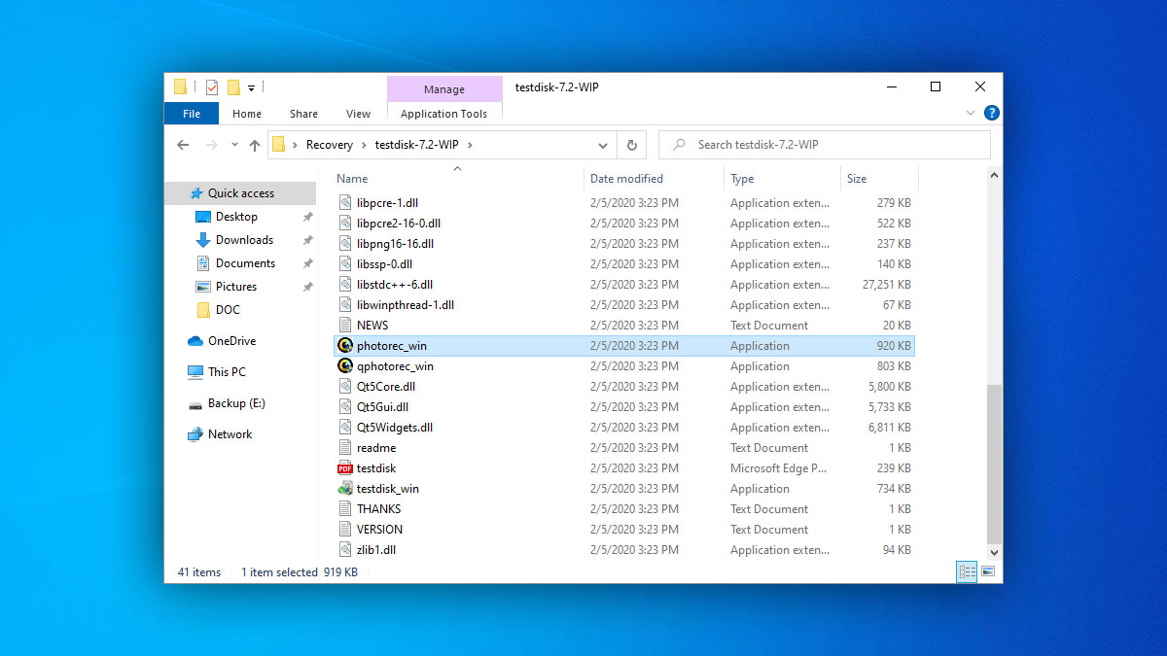Sort by Date modified column header
Screen dimensions: 1167x656
[654, 179]
